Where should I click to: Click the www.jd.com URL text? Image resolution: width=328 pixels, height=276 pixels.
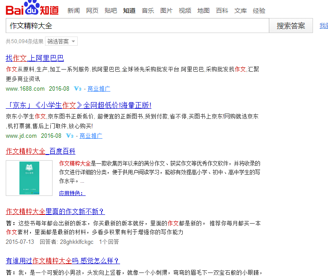point(21,136)
